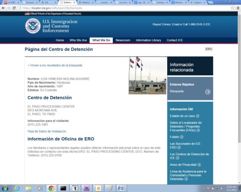
Task: Open Hoja de Datos de Instalación link
Action: click(x=47, y=132)
